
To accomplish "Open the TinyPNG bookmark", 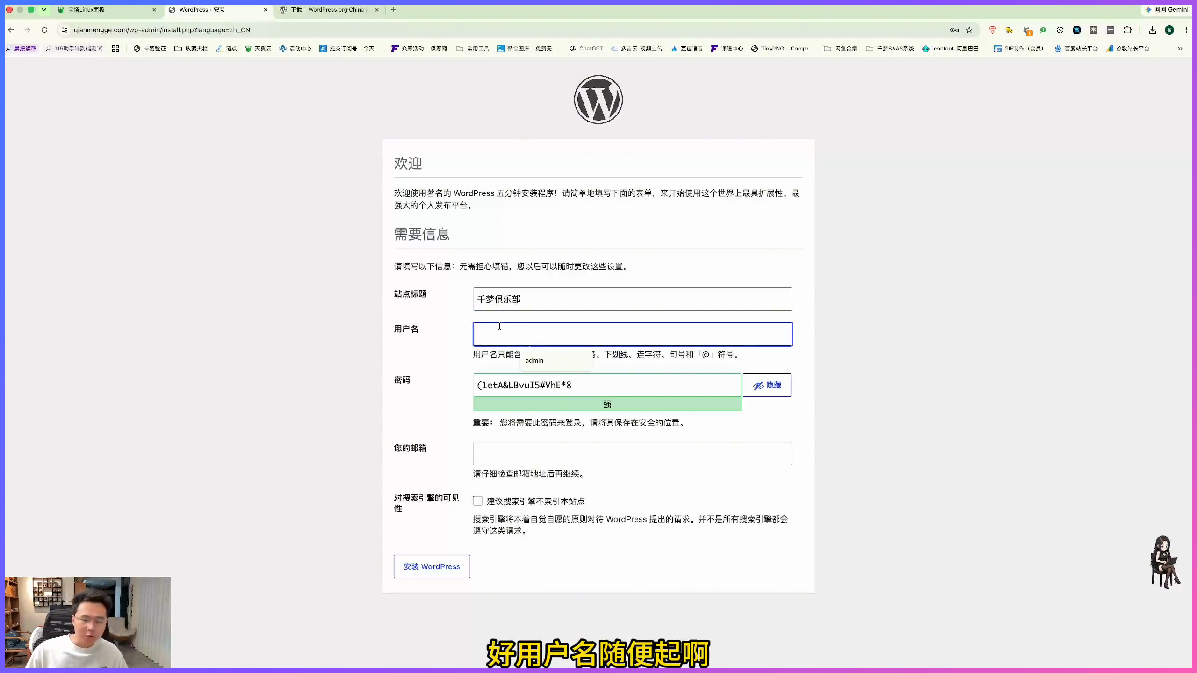I will coord(782,49).
